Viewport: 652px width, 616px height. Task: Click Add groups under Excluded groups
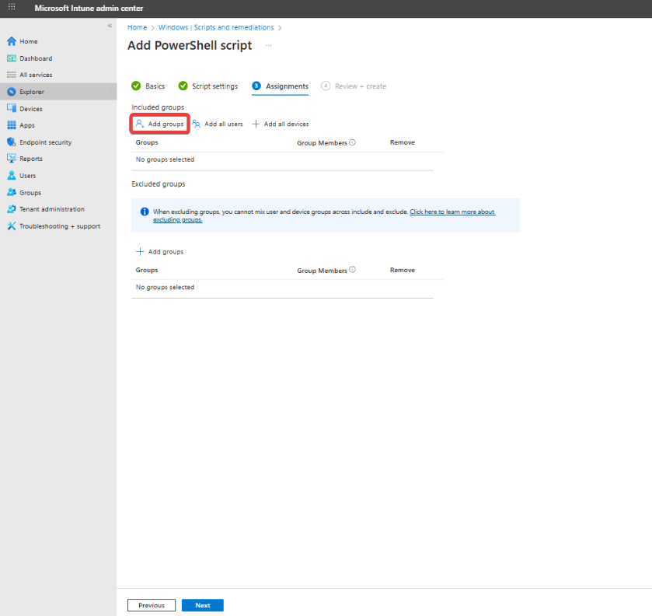pyautogui.click(x=160, y=252)
